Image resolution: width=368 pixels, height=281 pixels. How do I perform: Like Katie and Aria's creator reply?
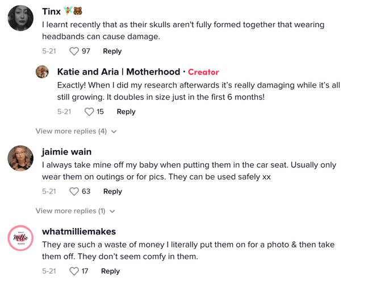coord(89,111)
